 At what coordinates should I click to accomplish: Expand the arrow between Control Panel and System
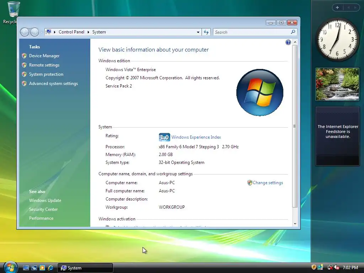pyautogui.click(x=89, y=32)
